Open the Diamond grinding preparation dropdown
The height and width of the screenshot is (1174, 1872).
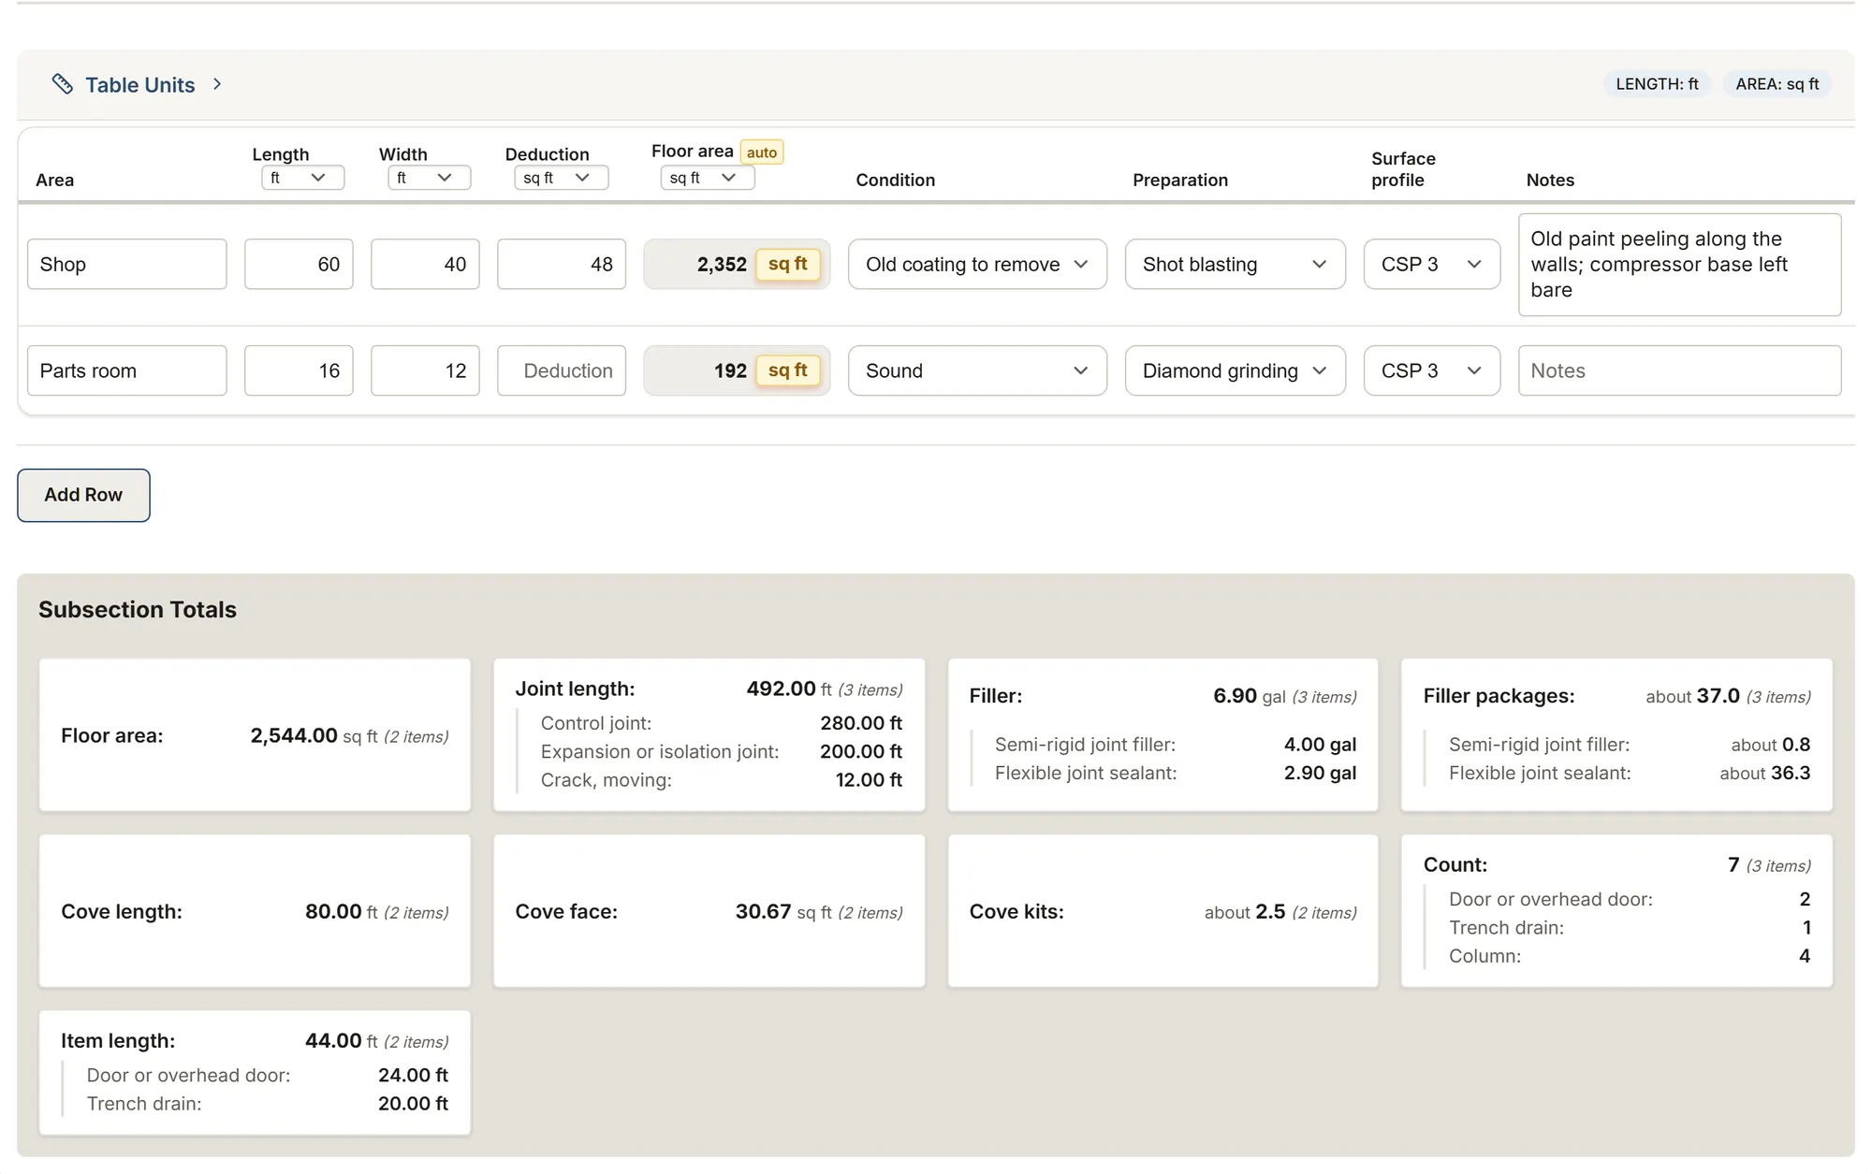tap(1236, 370)
